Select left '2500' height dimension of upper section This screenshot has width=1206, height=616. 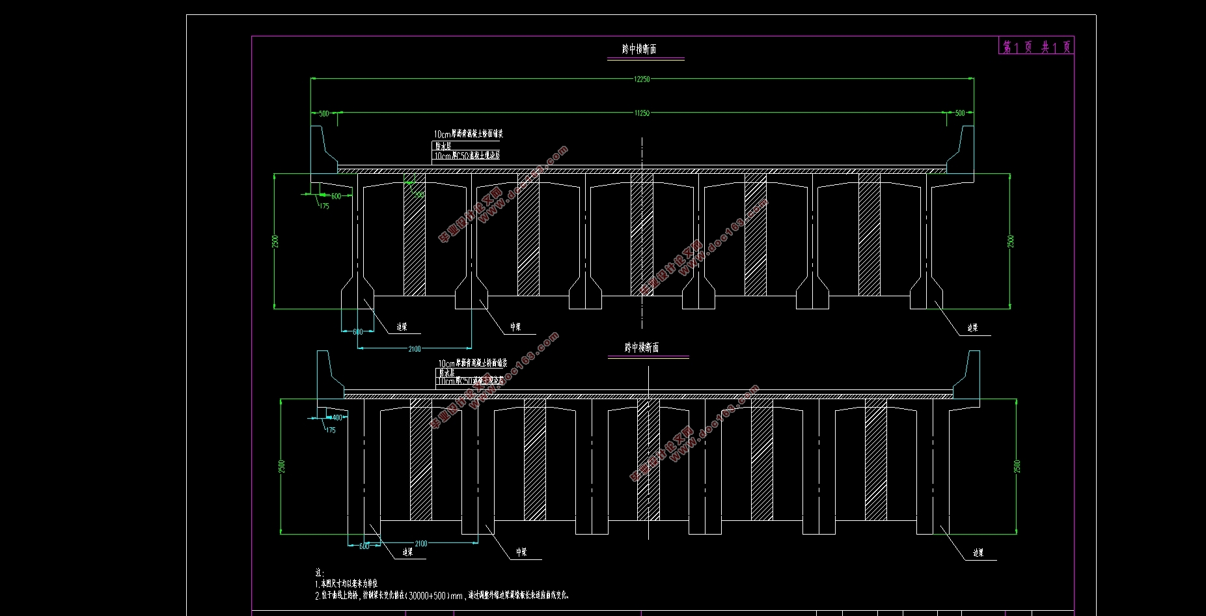tap(275, 241)
